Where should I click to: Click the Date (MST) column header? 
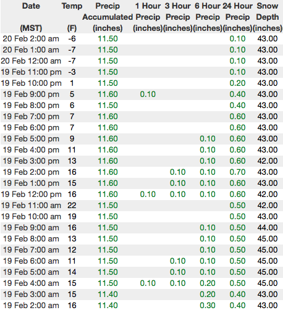(x=31, y=17)
